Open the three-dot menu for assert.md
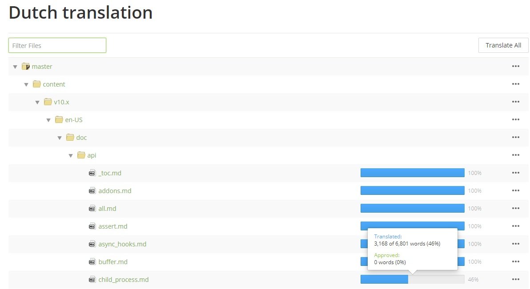The width and height of the screenshot is (530, 289). tap(515, 226)
